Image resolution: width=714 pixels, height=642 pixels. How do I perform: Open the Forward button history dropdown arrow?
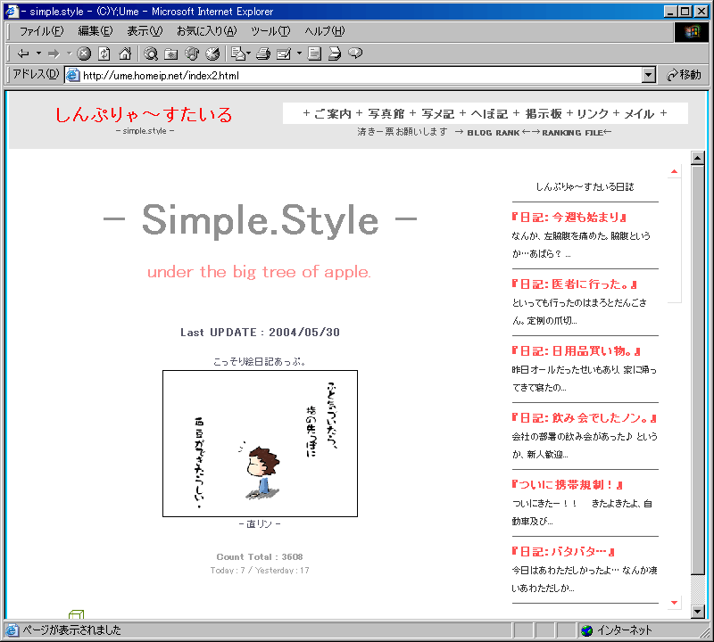[x=70, y=53]
